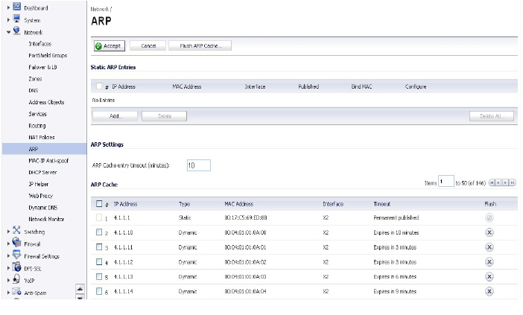Click the Firewall Settings icon

coord(16,255)
